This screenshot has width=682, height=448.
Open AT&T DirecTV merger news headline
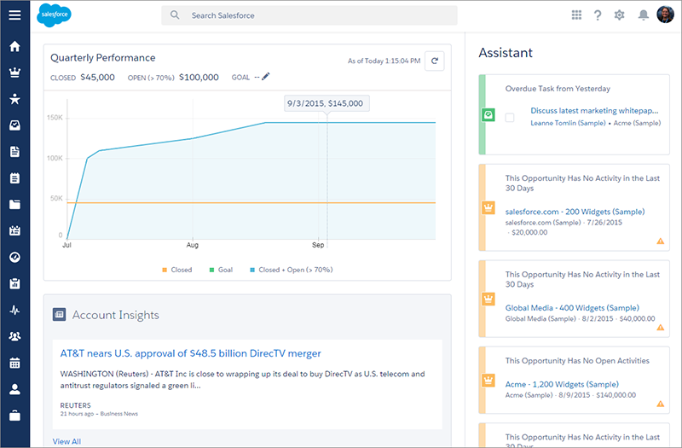pos(190,353)
